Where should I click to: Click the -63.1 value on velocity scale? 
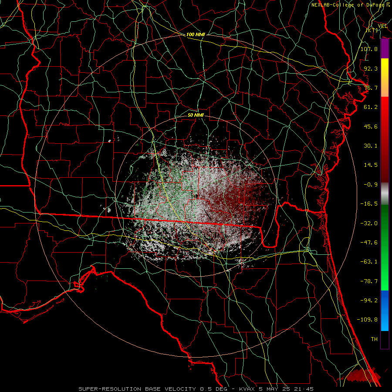coord(369,262)
